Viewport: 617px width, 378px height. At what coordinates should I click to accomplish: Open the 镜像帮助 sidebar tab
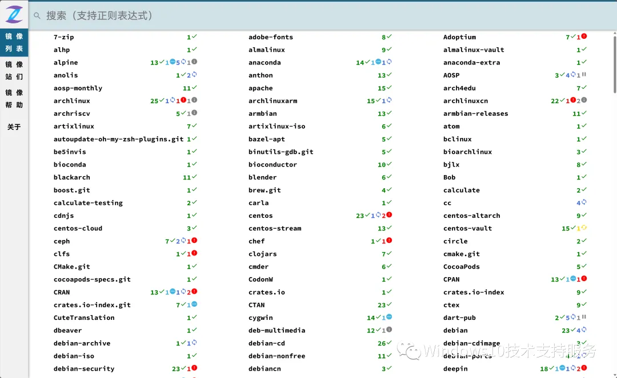click(x=14, y=99)
